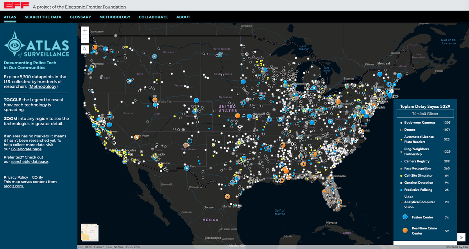The width and height of the screenshot is (469, 249).
Task: Click the Tümünü Göster button
Action: (425, 114)
